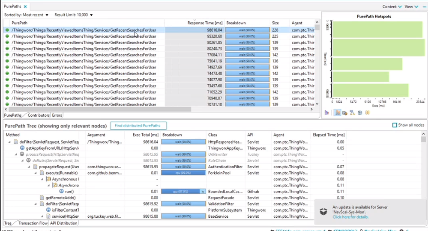
Task: Switch to the Transaction Flow tab
Action: 33,223
